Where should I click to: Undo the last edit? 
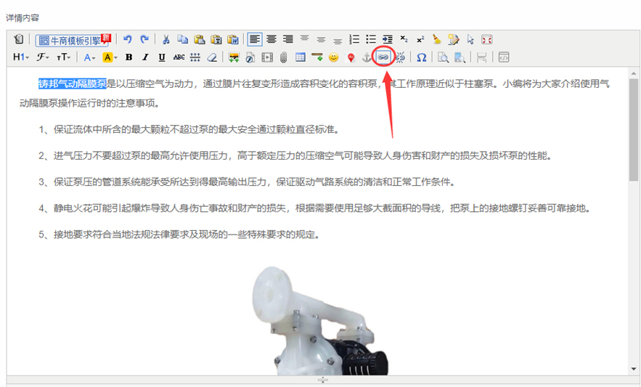click(128, 39)
